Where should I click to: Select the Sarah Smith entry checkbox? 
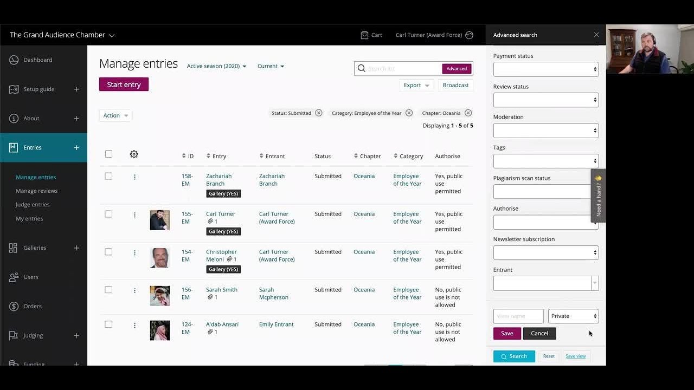click(x=108, y=290)
